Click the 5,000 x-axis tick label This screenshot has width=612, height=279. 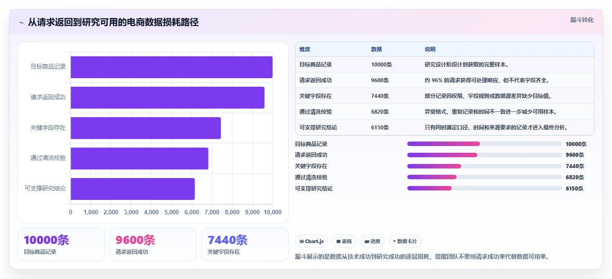(172, 212)
